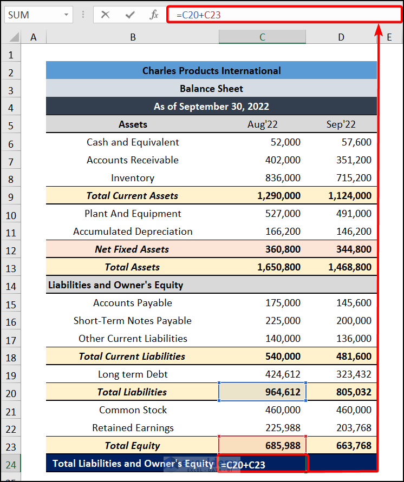
Task: Select column E header
Action: [x=389, y=37]
